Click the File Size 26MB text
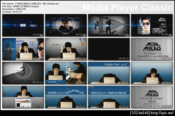The image size is (175, 116). click(x=21, y=6)
